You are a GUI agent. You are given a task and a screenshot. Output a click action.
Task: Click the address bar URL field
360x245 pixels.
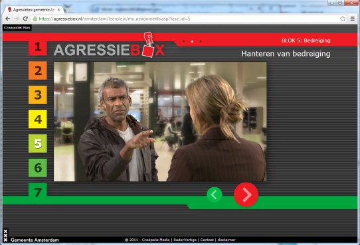coord(186,19)
